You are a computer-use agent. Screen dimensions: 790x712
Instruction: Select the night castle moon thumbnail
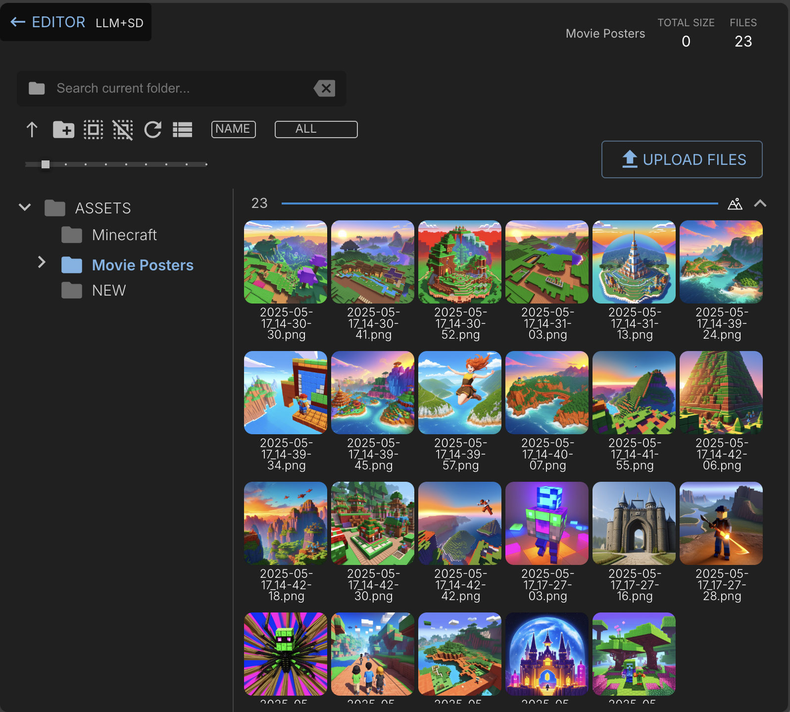pyautogui.click(x=547, y=654)
